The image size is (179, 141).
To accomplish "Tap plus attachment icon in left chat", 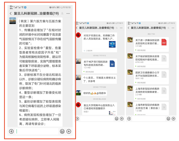I will pos(69,131).
